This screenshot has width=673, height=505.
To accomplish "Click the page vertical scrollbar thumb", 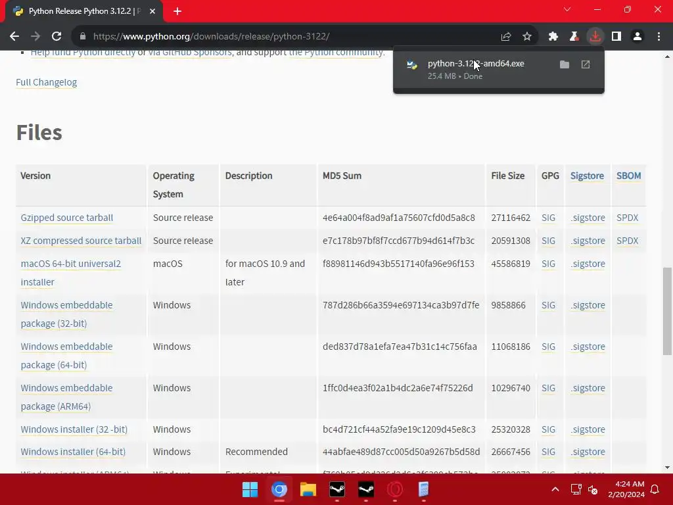I will (x=667, y=311).
